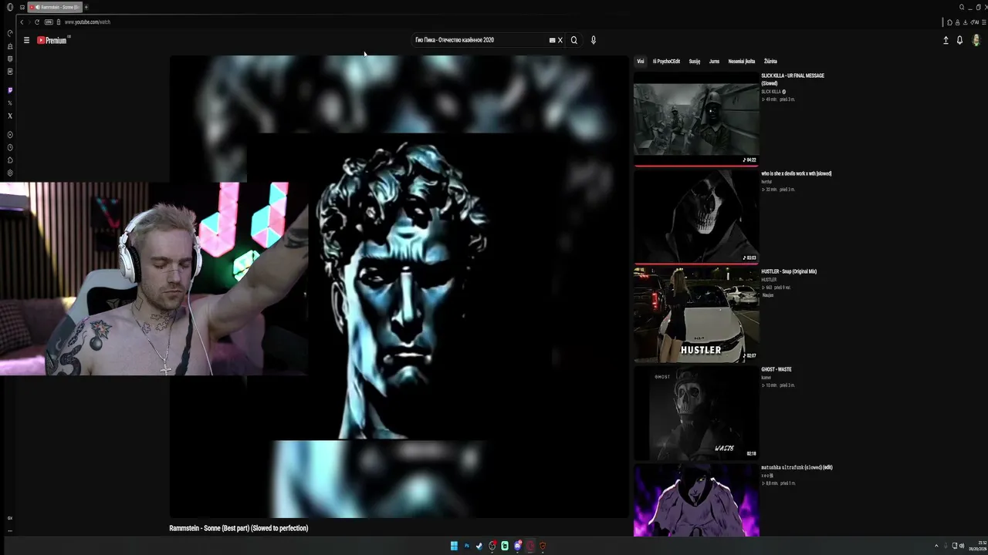Open the sidebar player icon
Image resolution: width=988 pixels, height=555 pixels.
[x=10, y=135]
